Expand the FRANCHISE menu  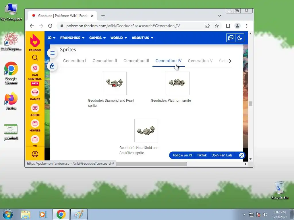tap(72, 38)
